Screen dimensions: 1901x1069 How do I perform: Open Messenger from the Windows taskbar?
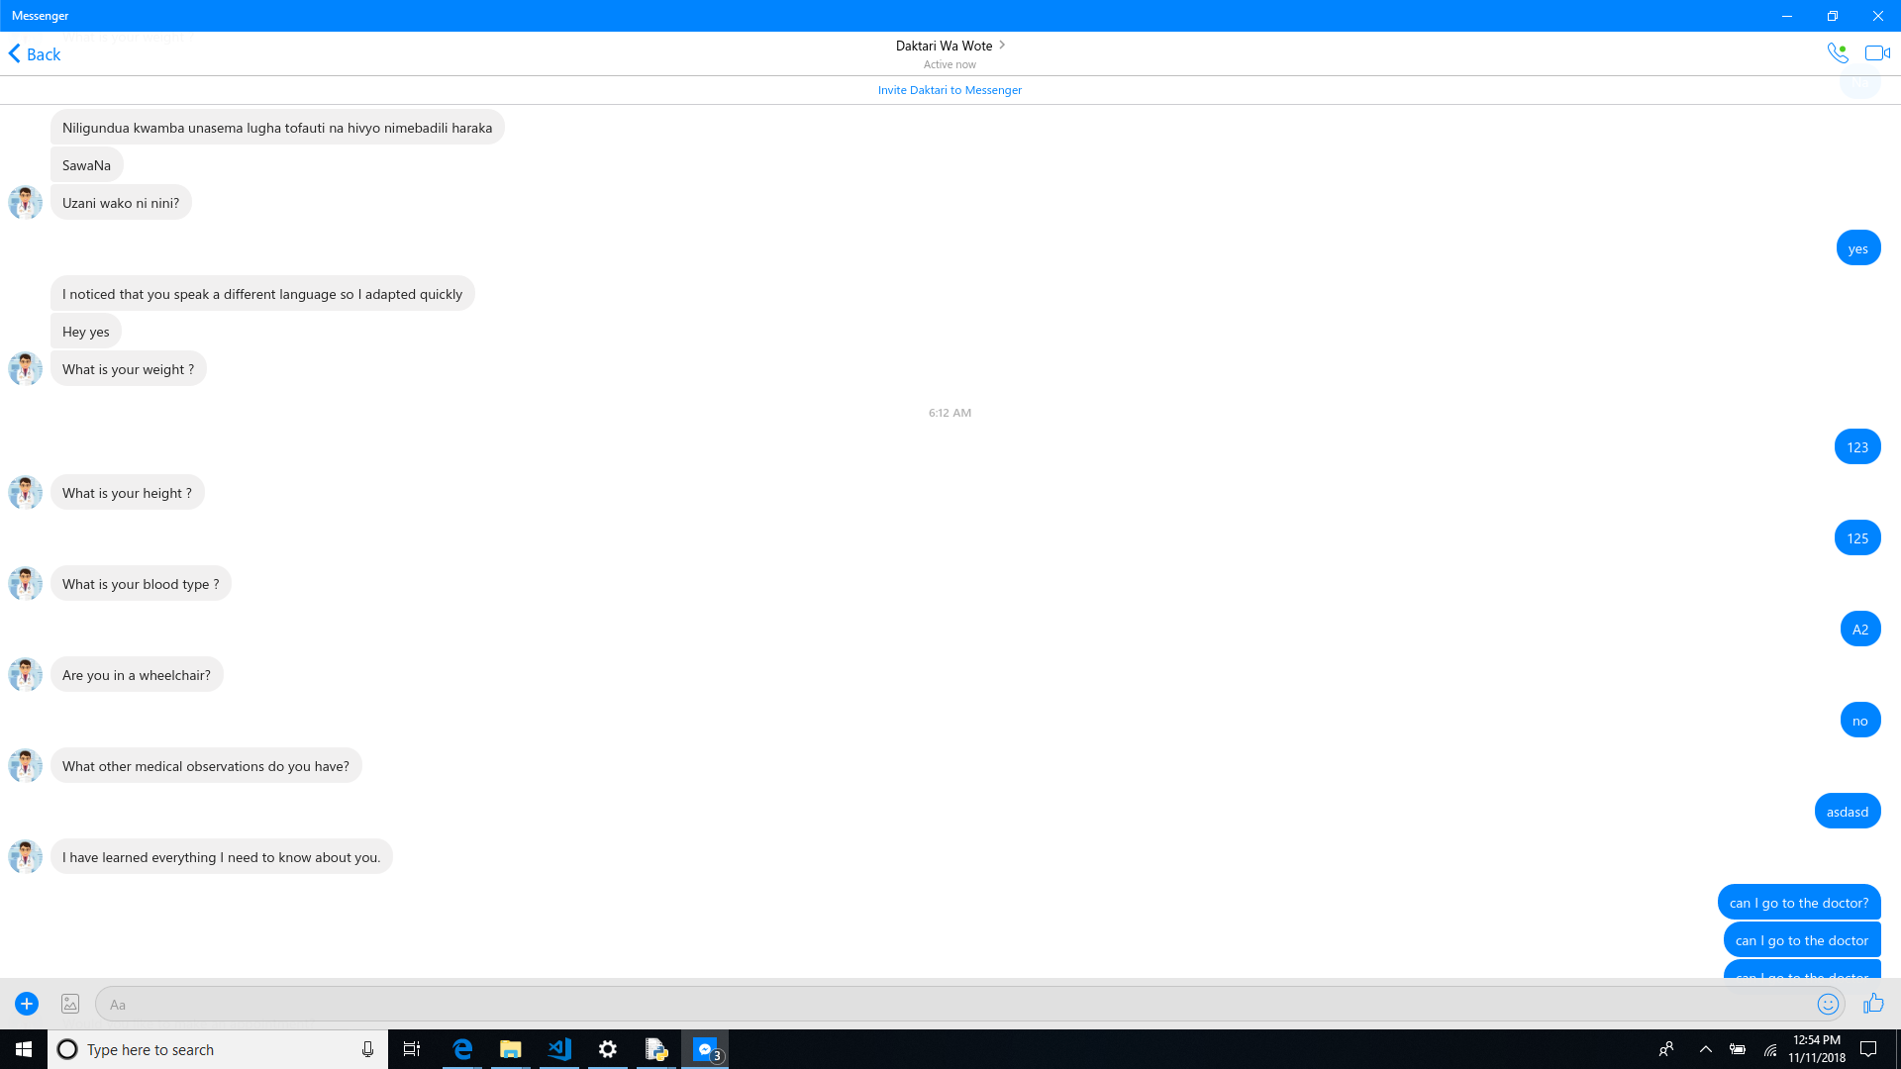coord(705,1049)
